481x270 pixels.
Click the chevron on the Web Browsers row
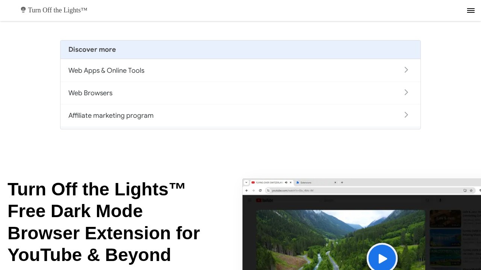click(406, 93)
